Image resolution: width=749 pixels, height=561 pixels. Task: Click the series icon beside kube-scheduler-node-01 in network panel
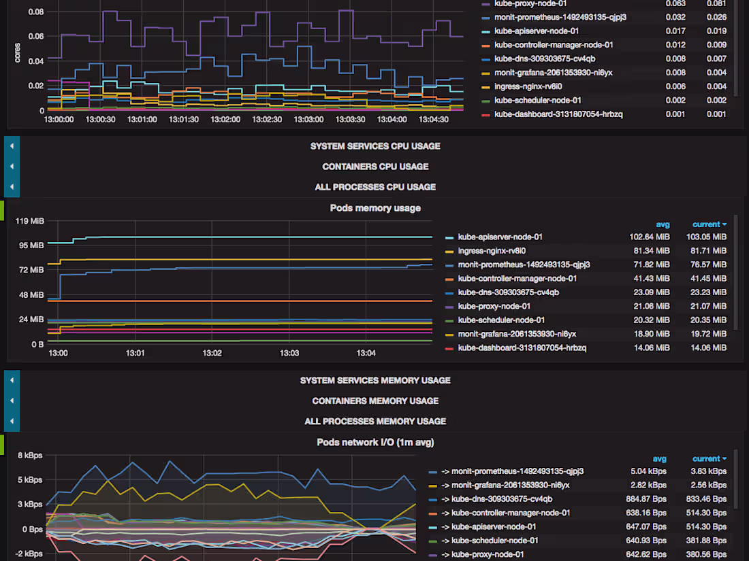coord(432,541)
